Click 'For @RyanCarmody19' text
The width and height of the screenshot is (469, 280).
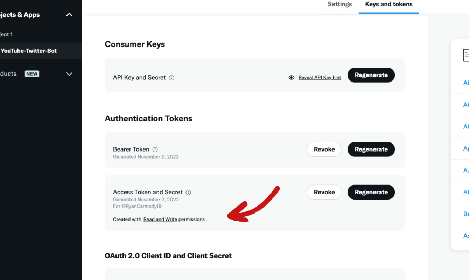pyautogui.click(x=137, y=206)
